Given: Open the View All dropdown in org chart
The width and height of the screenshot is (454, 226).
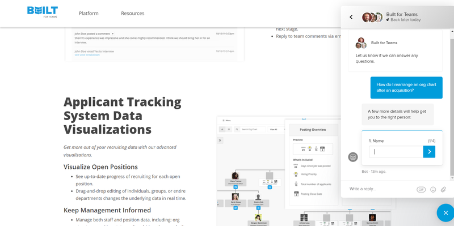Looking at the screenshot, I should 275,130.
